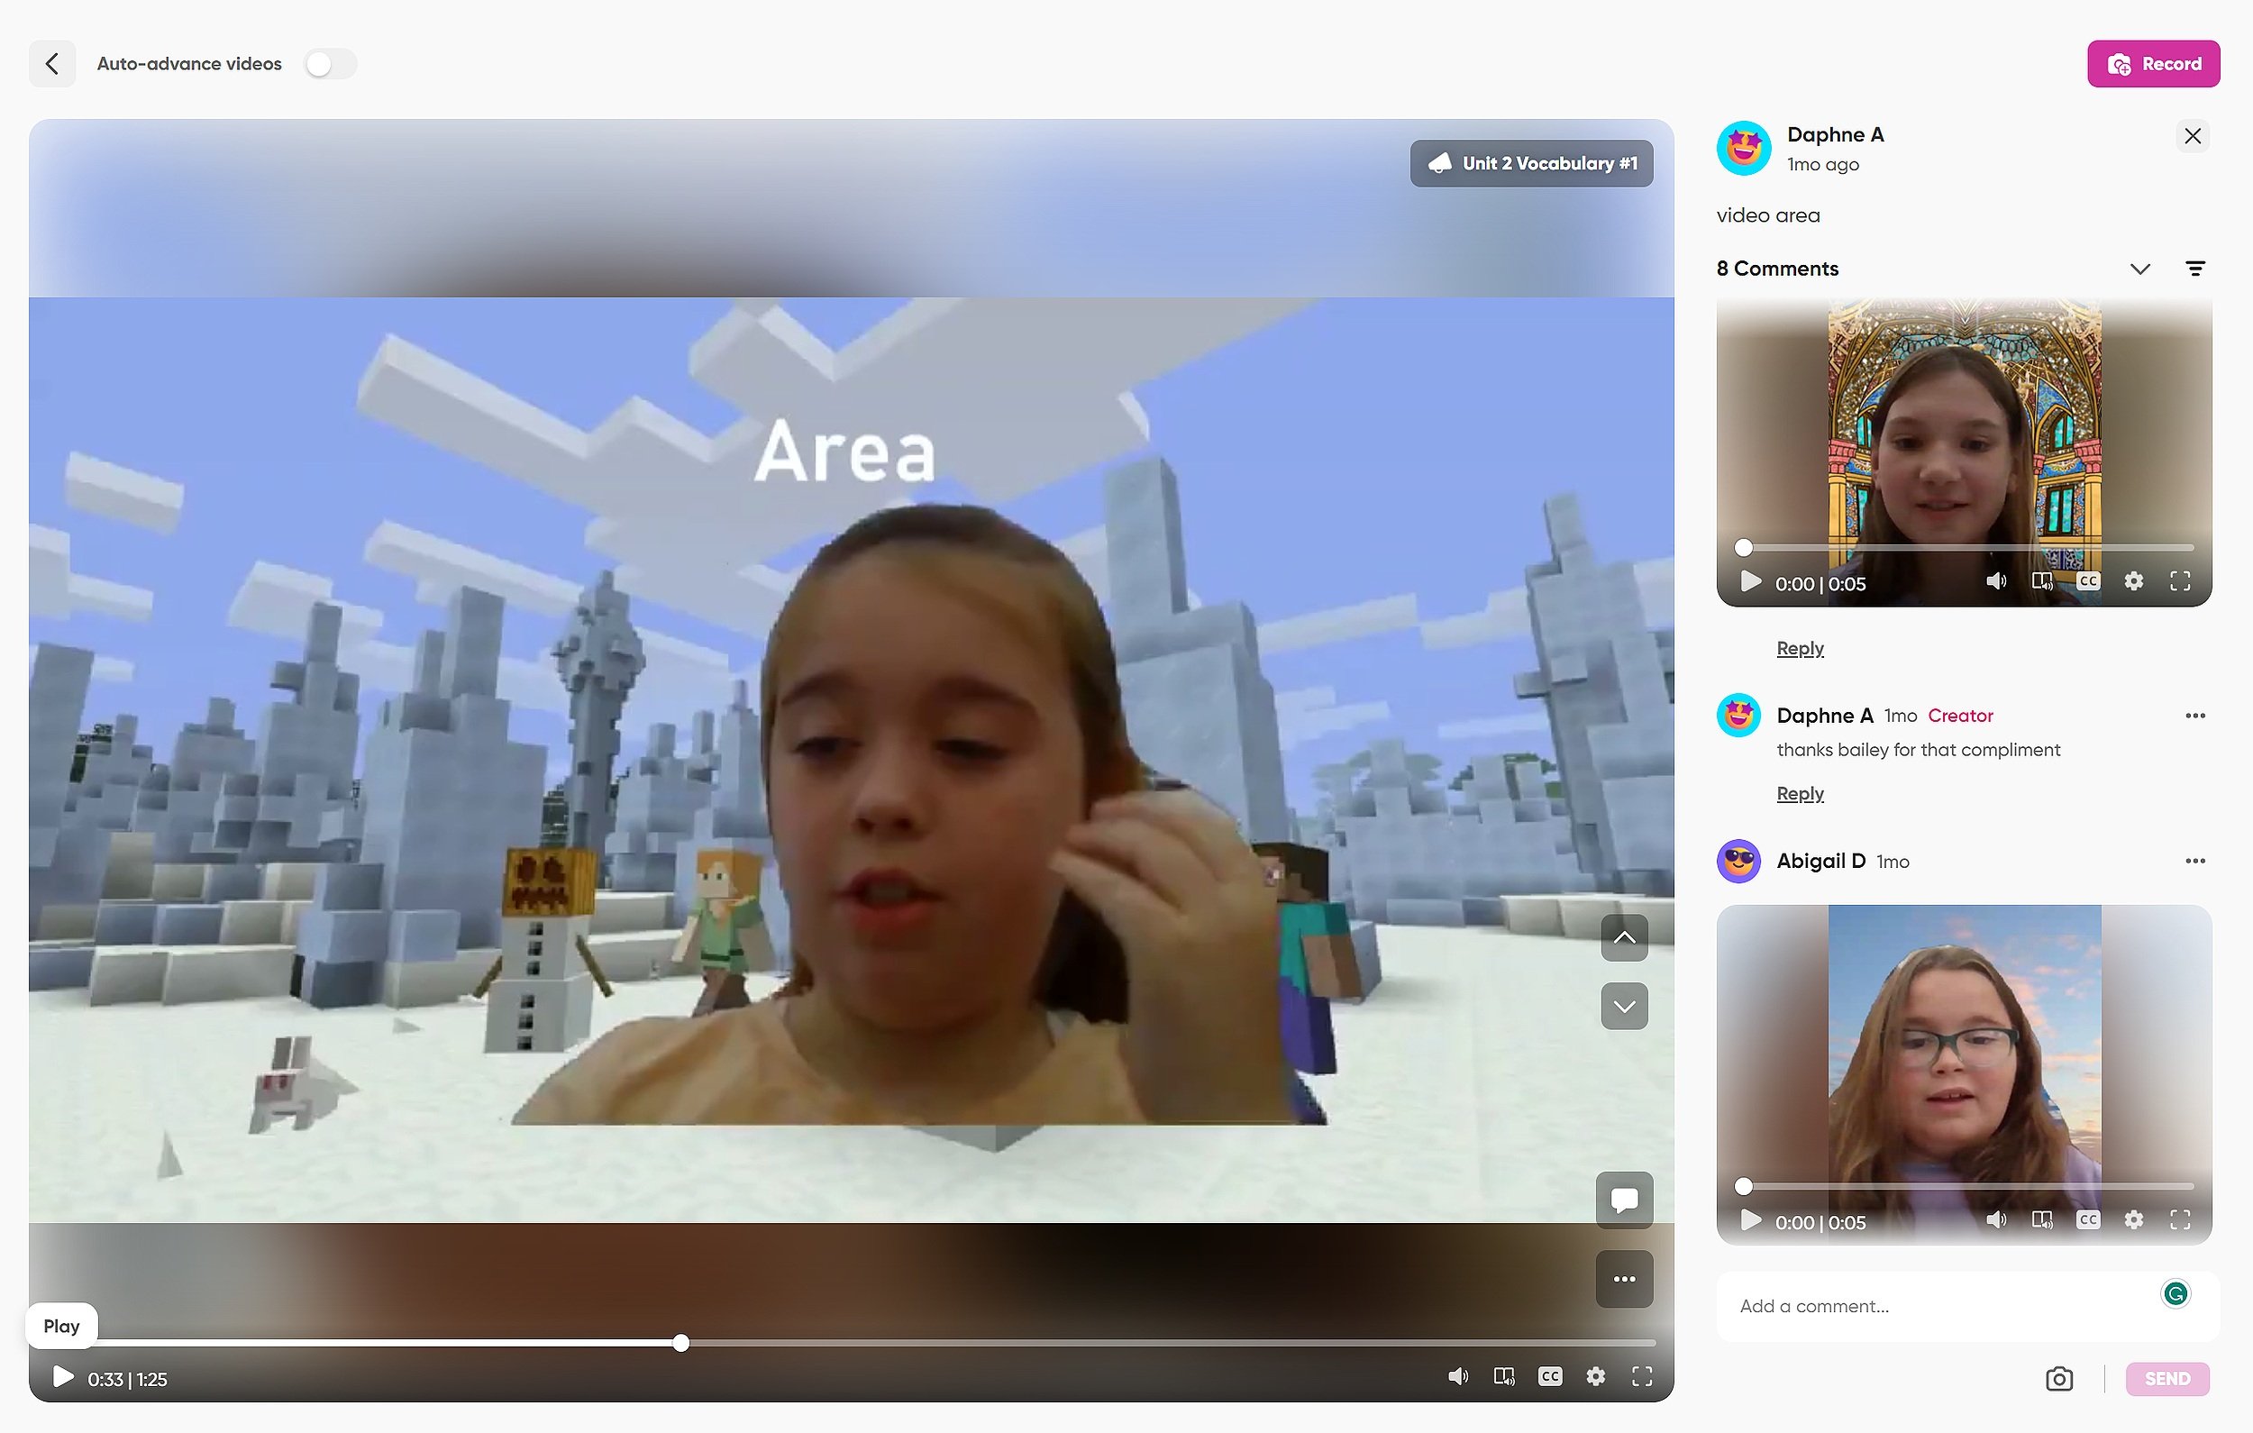2253x1433 pixels.
Task: Collapse the comments filter options
Action: 2194,268
